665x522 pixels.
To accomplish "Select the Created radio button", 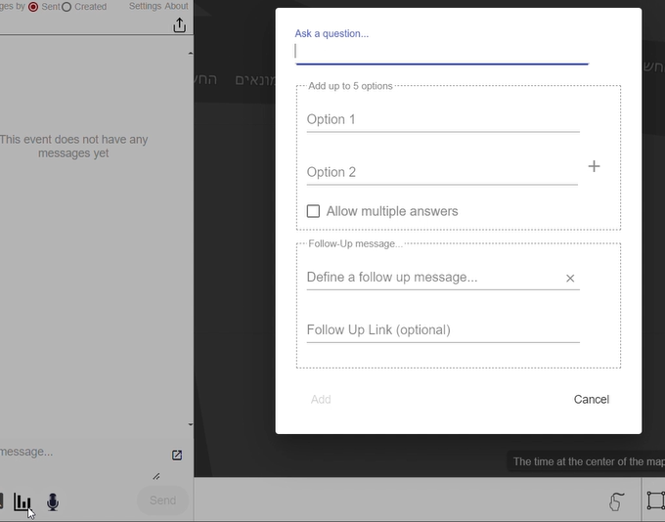I will tap(66, 7).
